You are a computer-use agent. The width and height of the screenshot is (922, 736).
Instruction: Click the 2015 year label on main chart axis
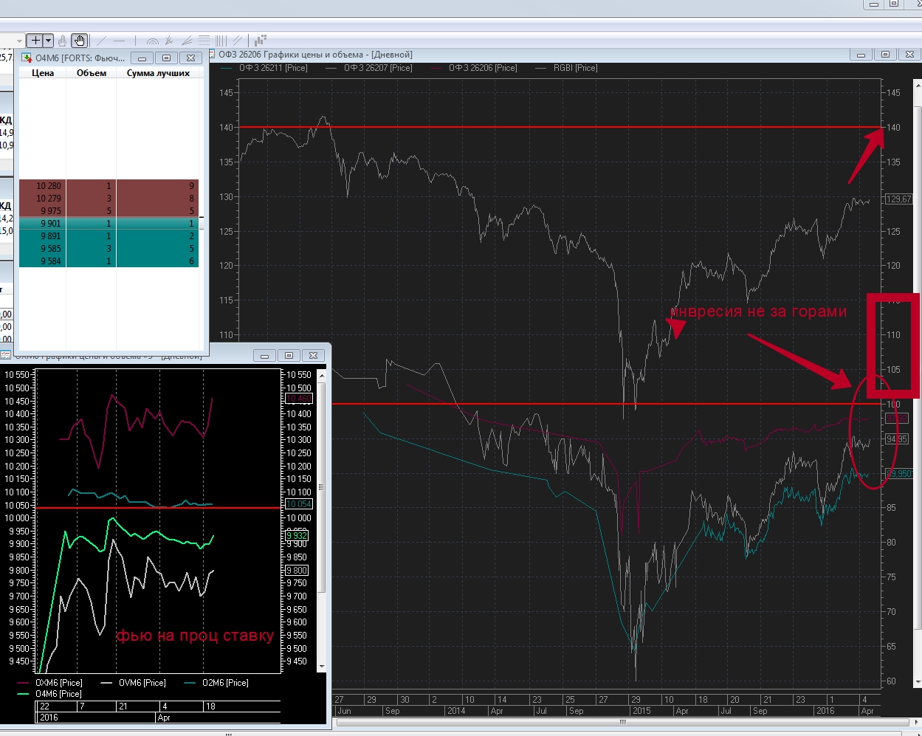click(641, 711)
